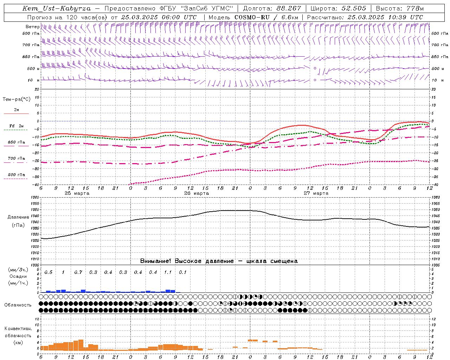The width and height of the screenshot is (450, 360).
Task: Click the 500 гПа temperature legend entry
Action: (17, 175)
